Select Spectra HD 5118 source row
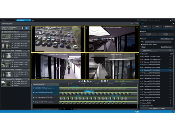Viewport: 175px width, 131px height. tap(156, 106)
